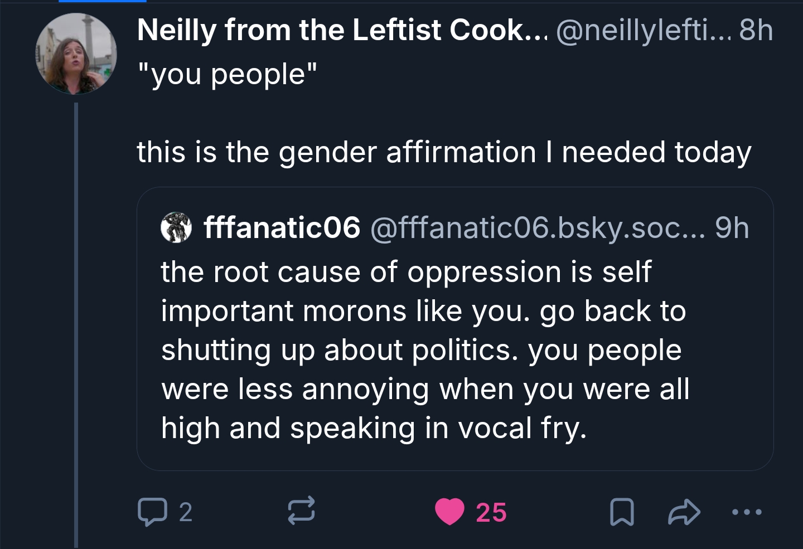Unlike the post via pink heart
Viewport: 803px width, 549px height.
point(449,512)
